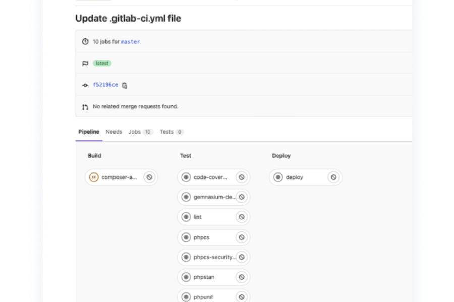Cancel the deploy job

coord(333,177)
